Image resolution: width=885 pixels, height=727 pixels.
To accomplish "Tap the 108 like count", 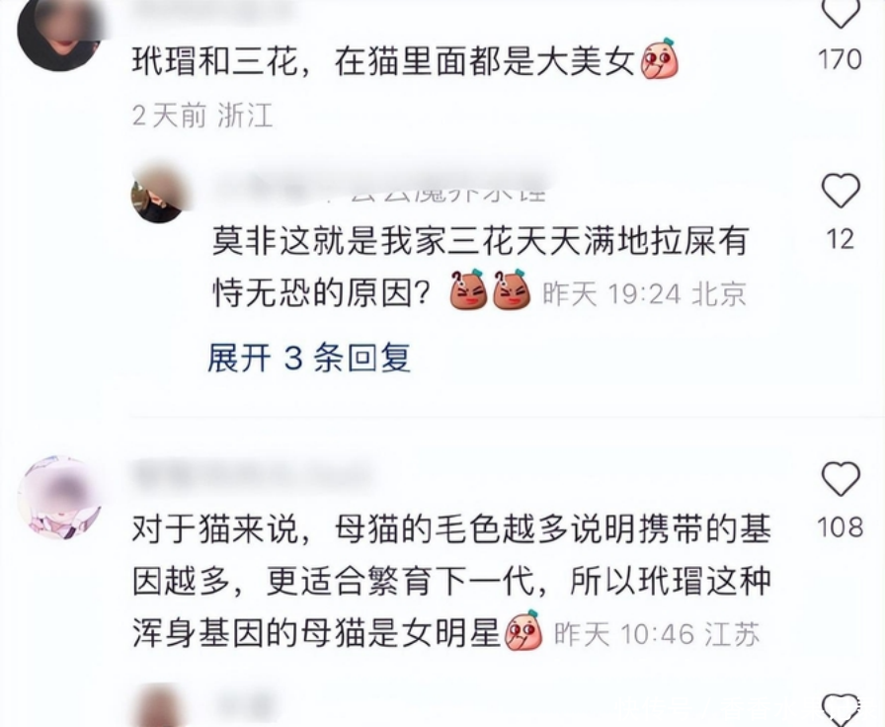I will [x=841, y=527].
